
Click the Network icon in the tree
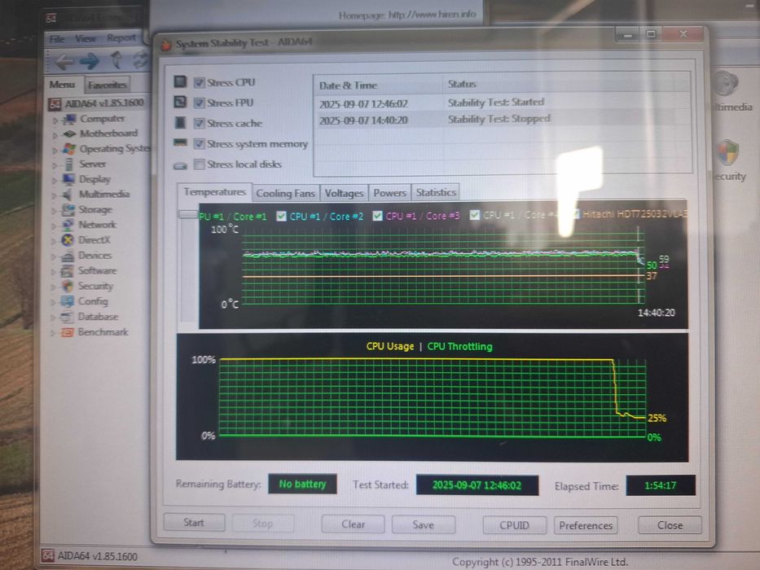pos(68,225)
